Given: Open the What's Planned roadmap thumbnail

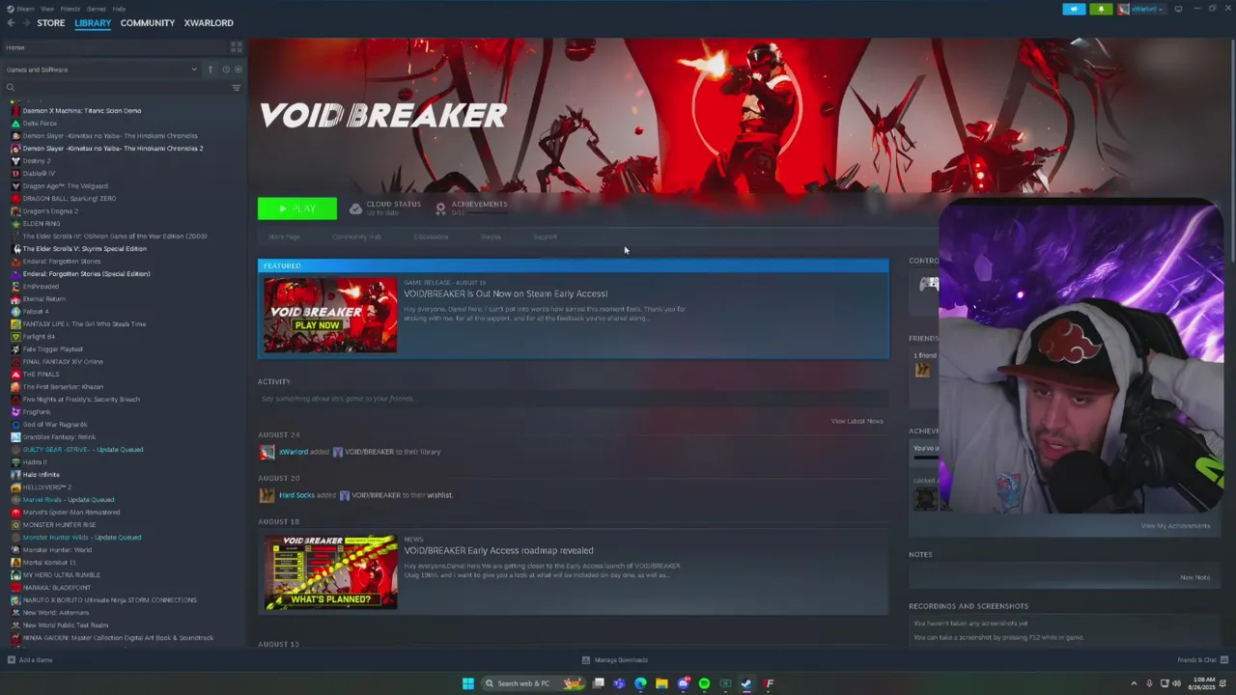Looking at the screenshot, I should 330,573.
